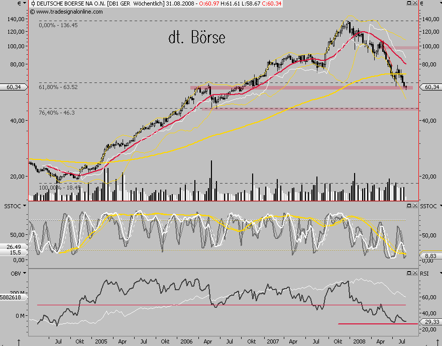Click the SSTOC label on the right axis
This screenshot has height=346, width=442.
tap(428, 206)
